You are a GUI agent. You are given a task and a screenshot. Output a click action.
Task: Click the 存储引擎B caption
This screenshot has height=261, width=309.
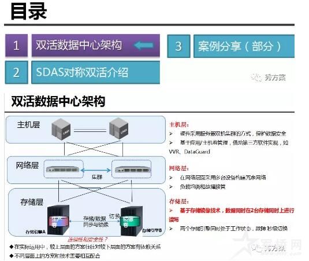point(152,230)
